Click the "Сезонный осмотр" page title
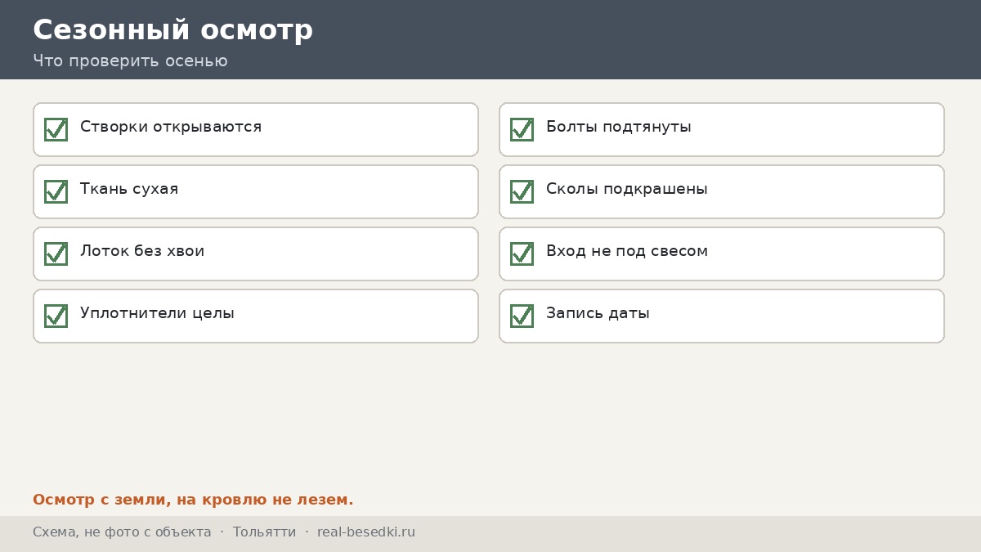 [x=172, y=30]
